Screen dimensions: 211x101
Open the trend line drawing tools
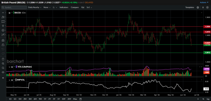click(x=3, y=17)
